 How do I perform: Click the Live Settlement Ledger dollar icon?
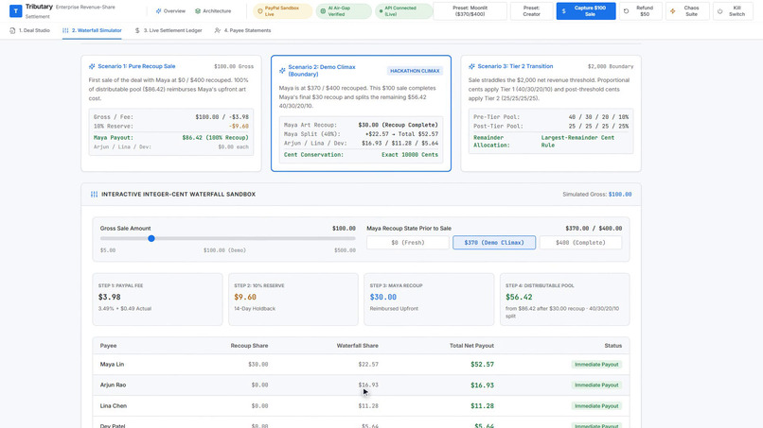[x=137, y=30]
